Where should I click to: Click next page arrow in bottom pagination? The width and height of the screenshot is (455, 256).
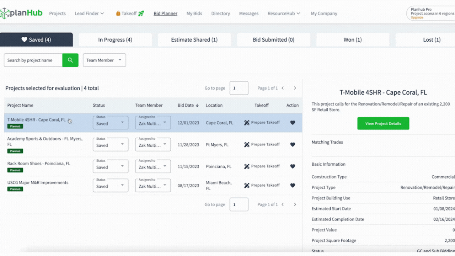click(x=295, y=204)
